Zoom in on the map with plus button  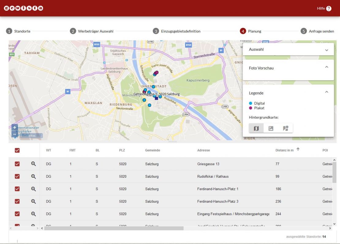[14, 128]
